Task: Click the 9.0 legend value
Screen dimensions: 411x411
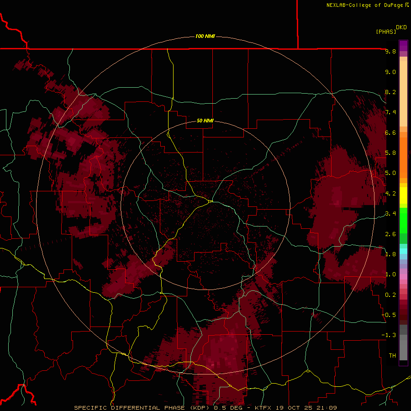Action: coord(390,72)
